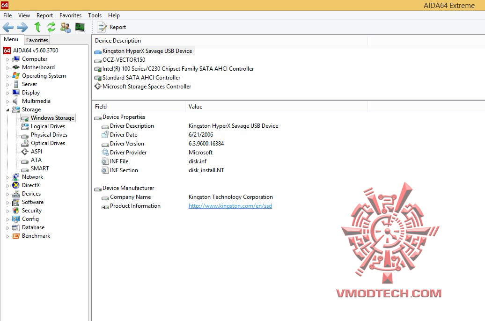The image size is (485, 321).
Task: Expand the Software tree node
Action: pos(8,203)
